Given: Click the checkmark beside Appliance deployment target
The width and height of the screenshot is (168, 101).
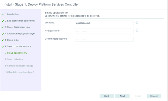Looking at the screenshot, I should pos(3,34).
